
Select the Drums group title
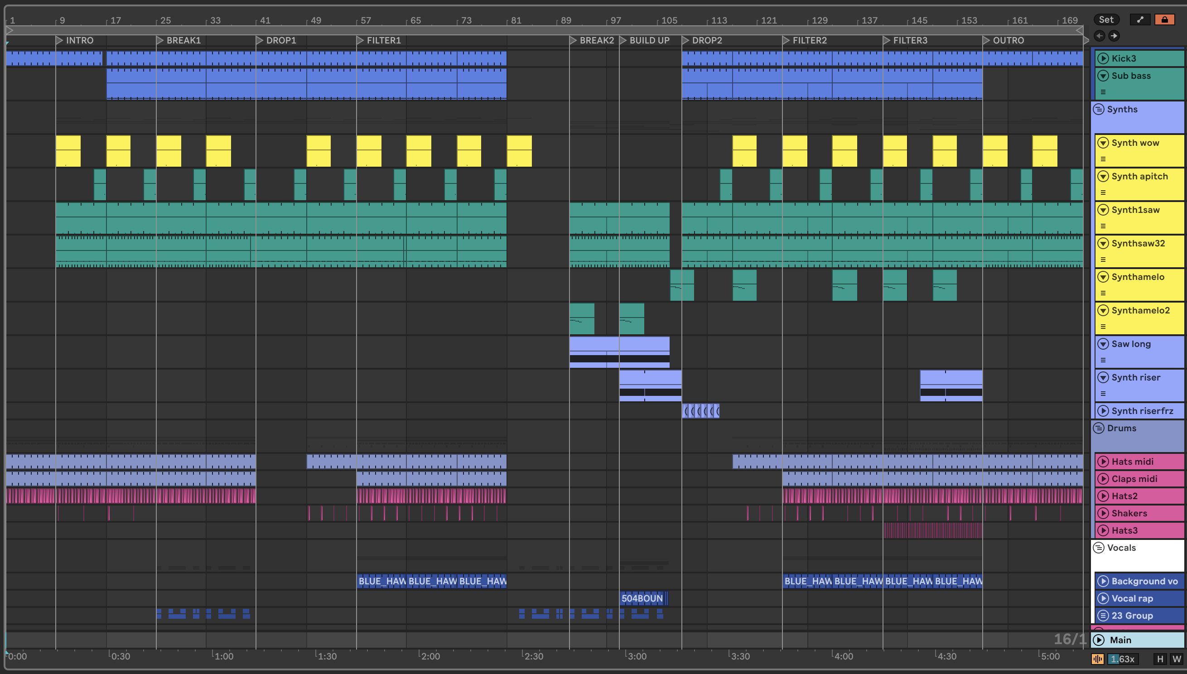coord(1121,428)
